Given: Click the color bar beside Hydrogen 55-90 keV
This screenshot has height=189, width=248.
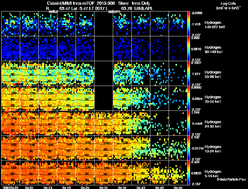Looking at the screenshot, I should 188,74.
